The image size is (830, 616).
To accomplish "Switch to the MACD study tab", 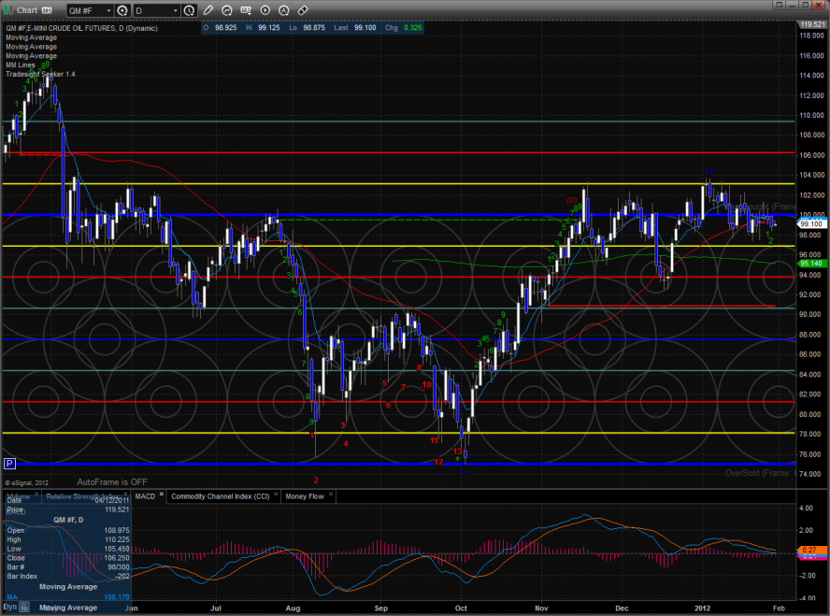I will [145, 496].
